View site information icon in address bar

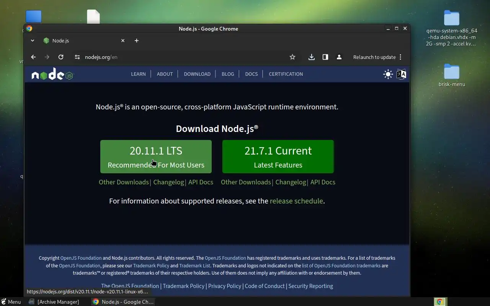(77, 57)
